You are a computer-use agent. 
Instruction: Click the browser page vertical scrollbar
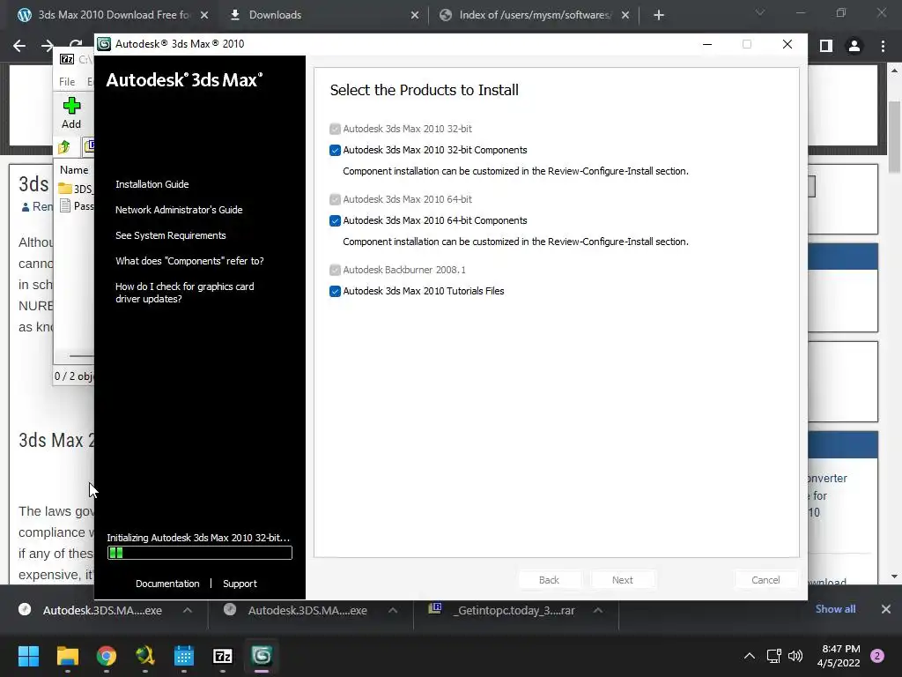point(894,137)
